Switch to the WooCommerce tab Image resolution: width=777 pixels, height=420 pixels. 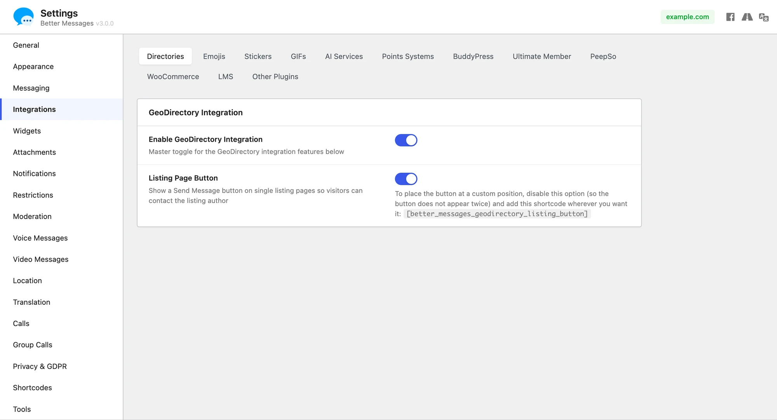point(173,76)
